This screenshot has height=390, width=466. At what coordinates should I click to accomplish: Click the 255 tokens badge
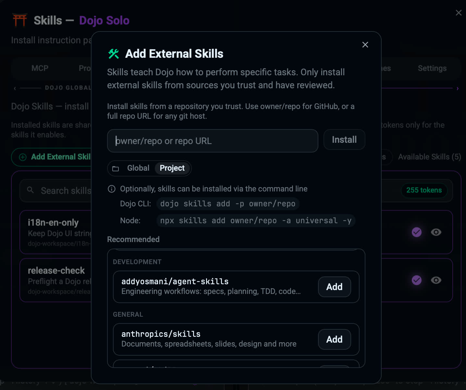click(x=424, y=190)
